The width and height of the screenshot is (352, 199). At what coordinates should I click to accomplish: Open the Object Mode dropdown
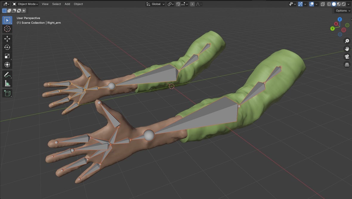pos(27,4)
